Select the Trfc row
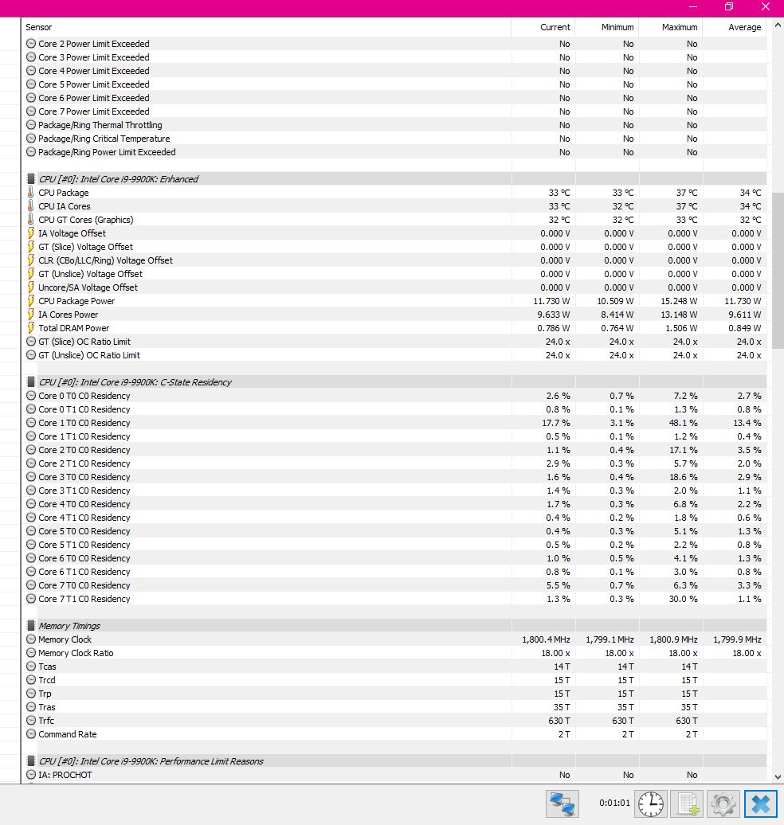The width and height of the screenshot is (784, 825). click(x=394, y=721)
